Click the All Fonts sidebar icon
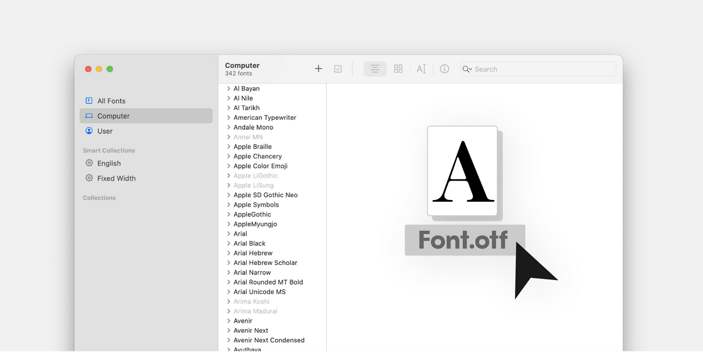The width and height of the screenshot is (703, 355). point(89,101)
